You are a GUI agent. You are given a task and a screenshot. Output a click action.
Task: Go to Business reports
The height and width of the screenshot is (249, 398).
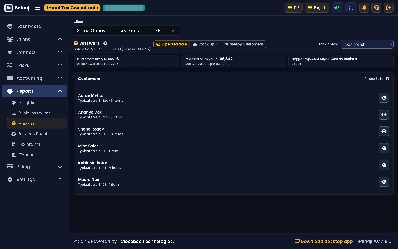tap(36, 113)
